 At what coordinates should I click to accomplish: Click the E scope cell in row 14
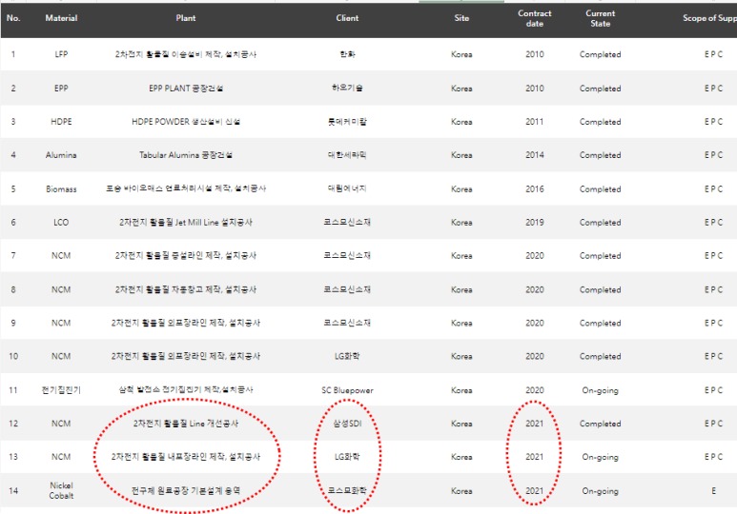(713, 491)
